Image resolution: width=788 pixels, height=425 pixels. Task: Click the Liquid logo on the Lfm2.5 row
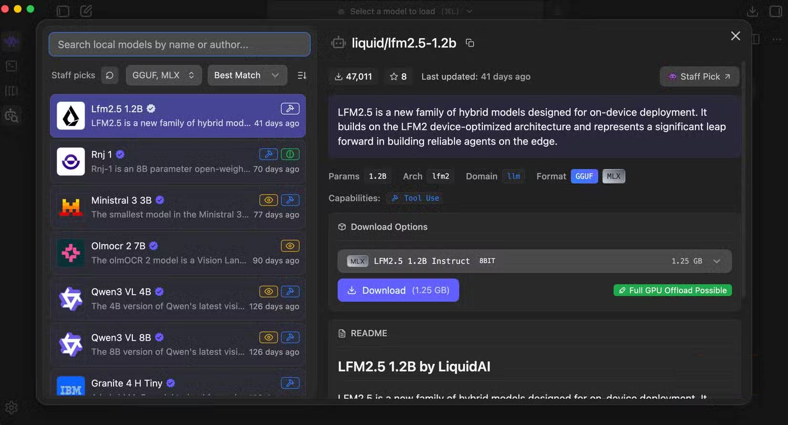(71, 116)
